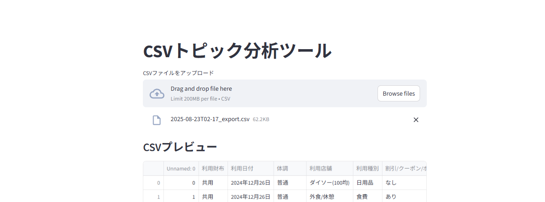Select the ダイソー(100均) cell
The image size is (545, 202).
click(330, 183)
